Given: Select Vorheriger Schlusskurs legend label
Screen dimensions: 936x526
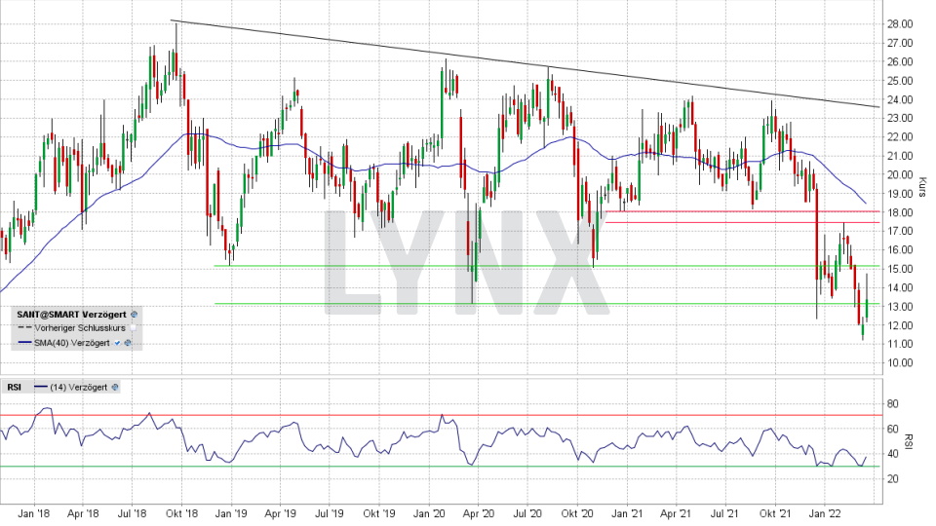Looking at the screenshot, I should coord(80,328).
